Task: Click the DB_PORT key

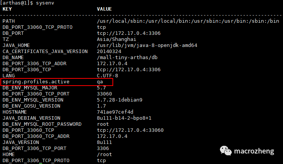Action: 13,33
